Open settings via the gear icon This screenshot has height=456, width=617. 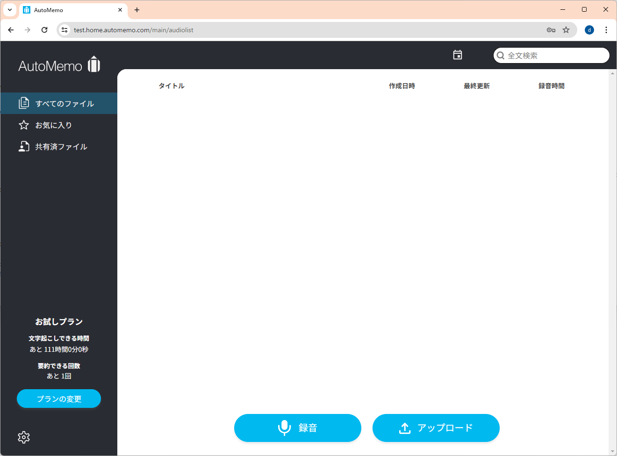24,437
